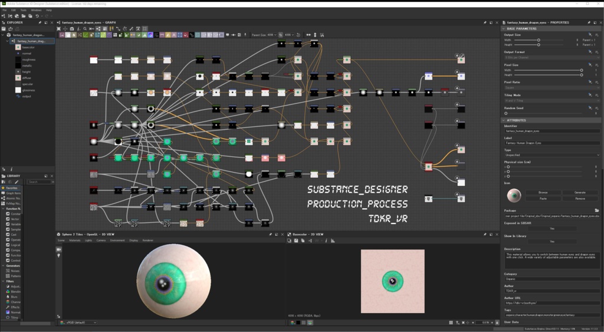Open the Help menu
604x332 pixels.
tap(49, 10)
